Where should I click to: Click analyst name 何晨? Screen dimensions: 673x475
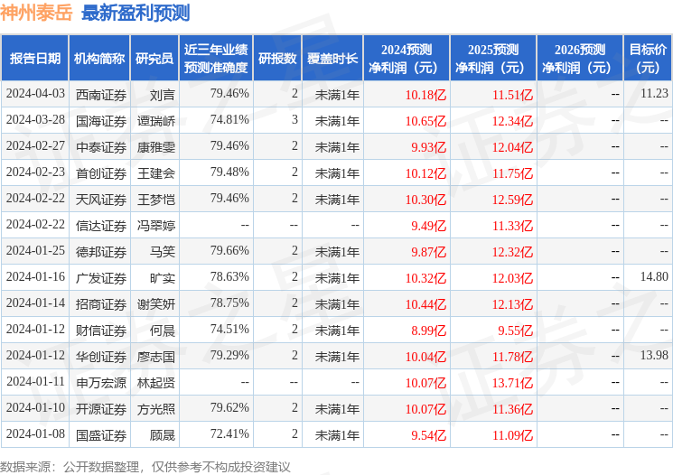(x=163, y=331)
